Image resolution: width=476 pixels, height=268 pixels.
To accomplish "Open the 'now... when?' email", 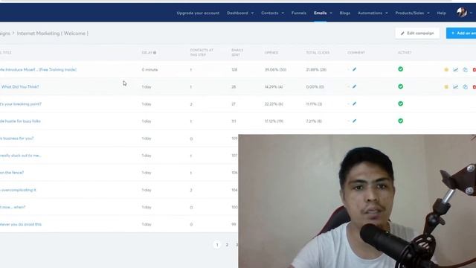I will 13,207.
